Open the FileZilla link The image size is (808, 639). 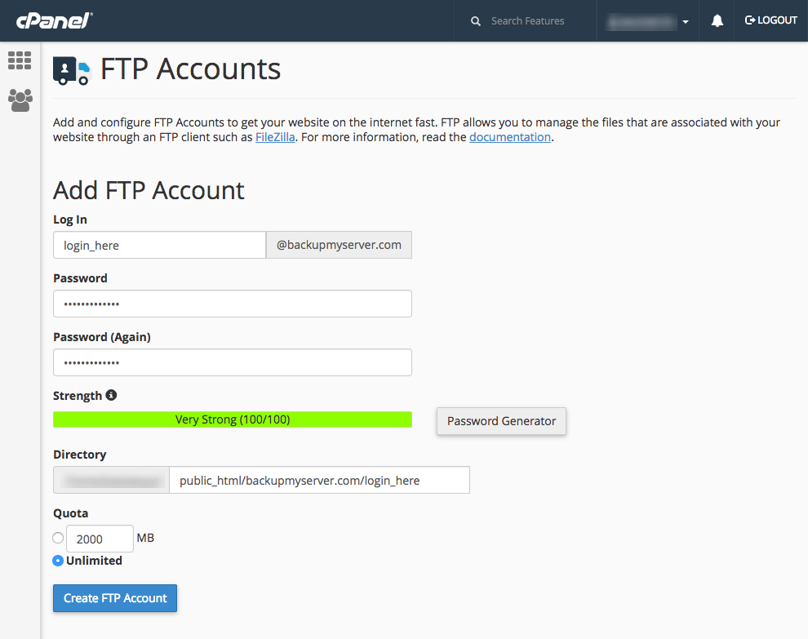coord(275,137)
